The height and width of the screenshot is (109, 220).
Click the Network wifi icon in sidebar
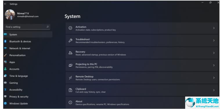[x=5, y=48]
